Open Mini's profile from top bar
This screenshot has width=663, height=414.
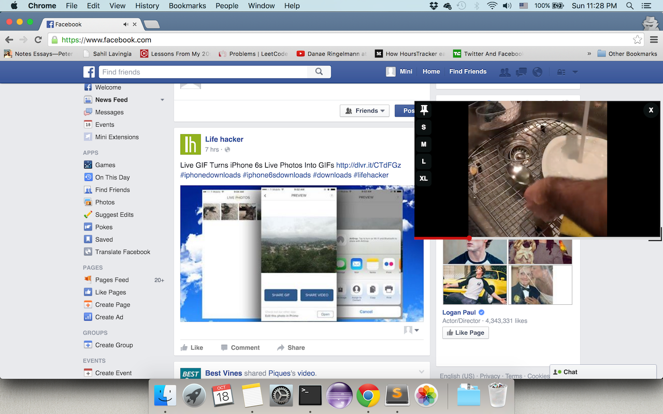(399, 71)
